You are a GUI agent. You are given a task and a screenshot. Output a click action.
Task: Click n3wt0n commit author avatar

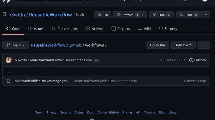[9, 60]
